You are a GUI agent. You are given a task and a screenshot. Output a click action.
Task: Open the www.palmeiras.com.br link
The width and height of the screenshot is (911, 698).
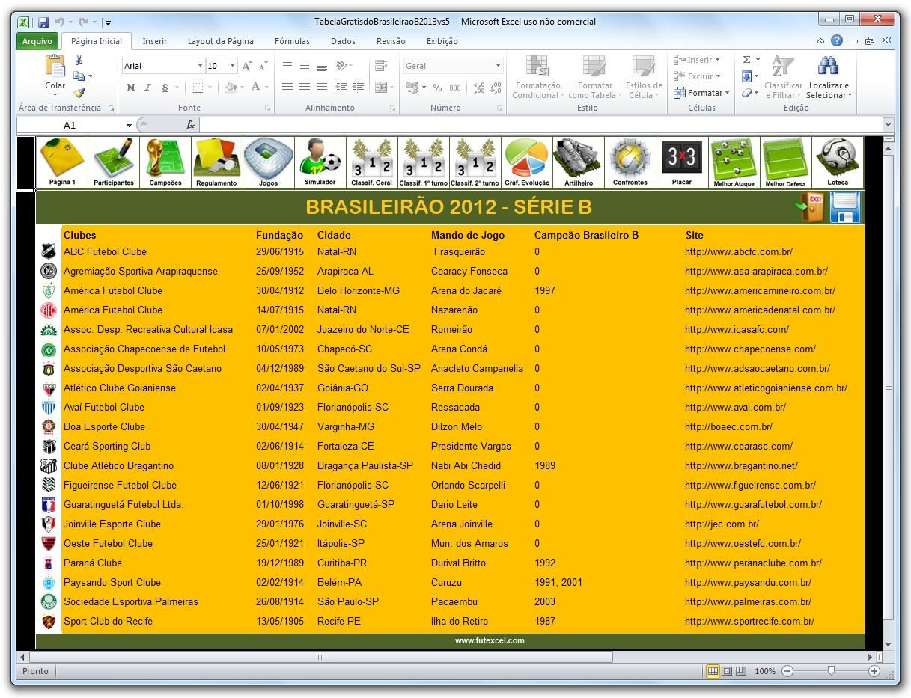point(748,602)
